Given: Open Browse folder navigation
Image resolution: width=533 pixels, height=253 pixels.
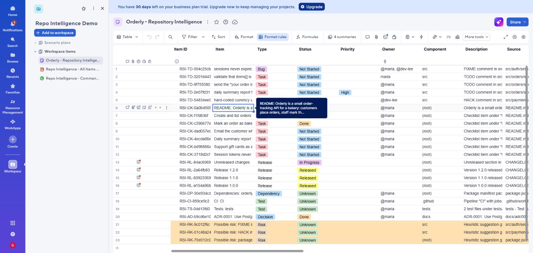Looking at the screenshot, I should (13, 58).
